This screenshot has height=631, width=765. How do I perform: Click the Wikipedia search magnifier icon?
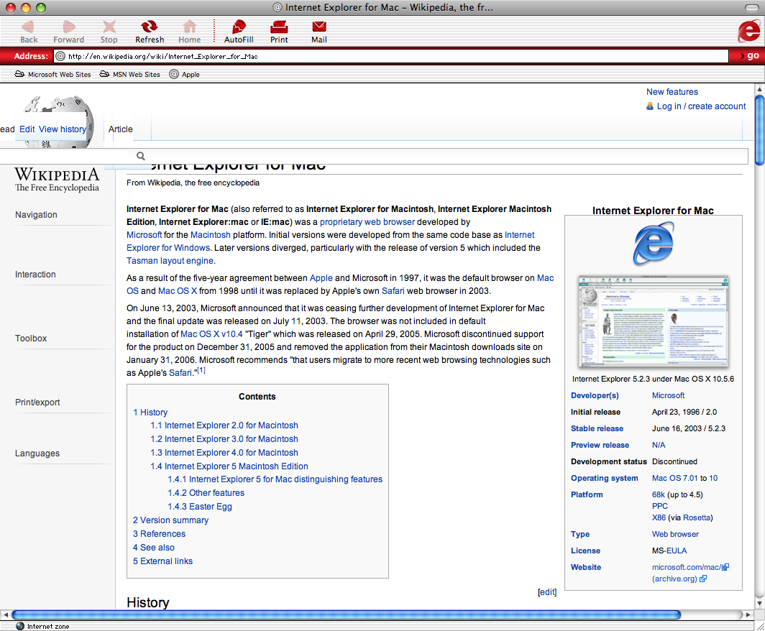point(140,156)
